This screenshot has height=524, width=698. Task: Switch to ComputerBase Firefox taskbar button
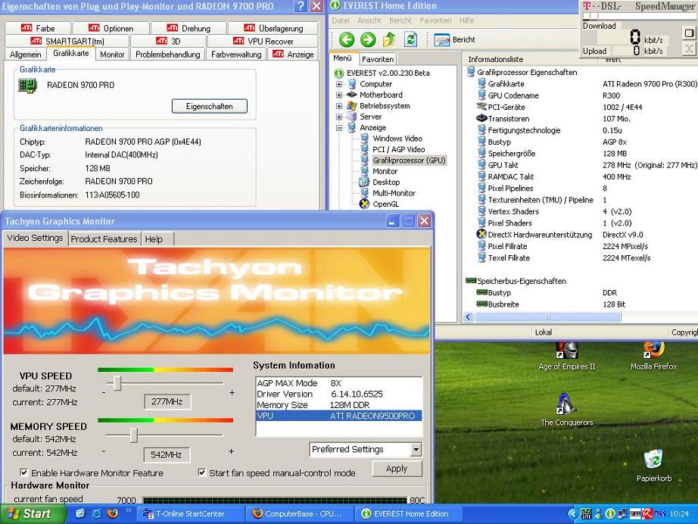click(x=299, y=513)
